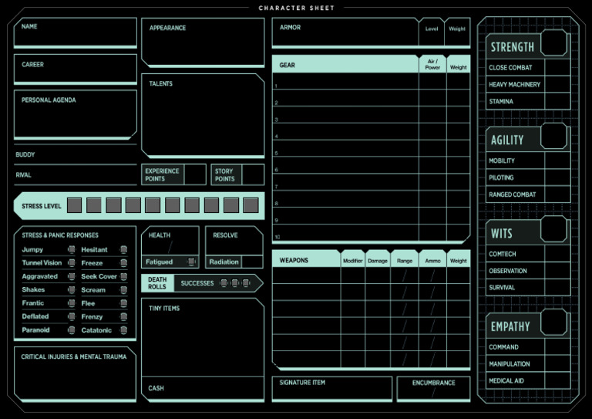Screen dimensions: 592x419
Task: Select the Signature Item field
Action: [x=332, y=388]
